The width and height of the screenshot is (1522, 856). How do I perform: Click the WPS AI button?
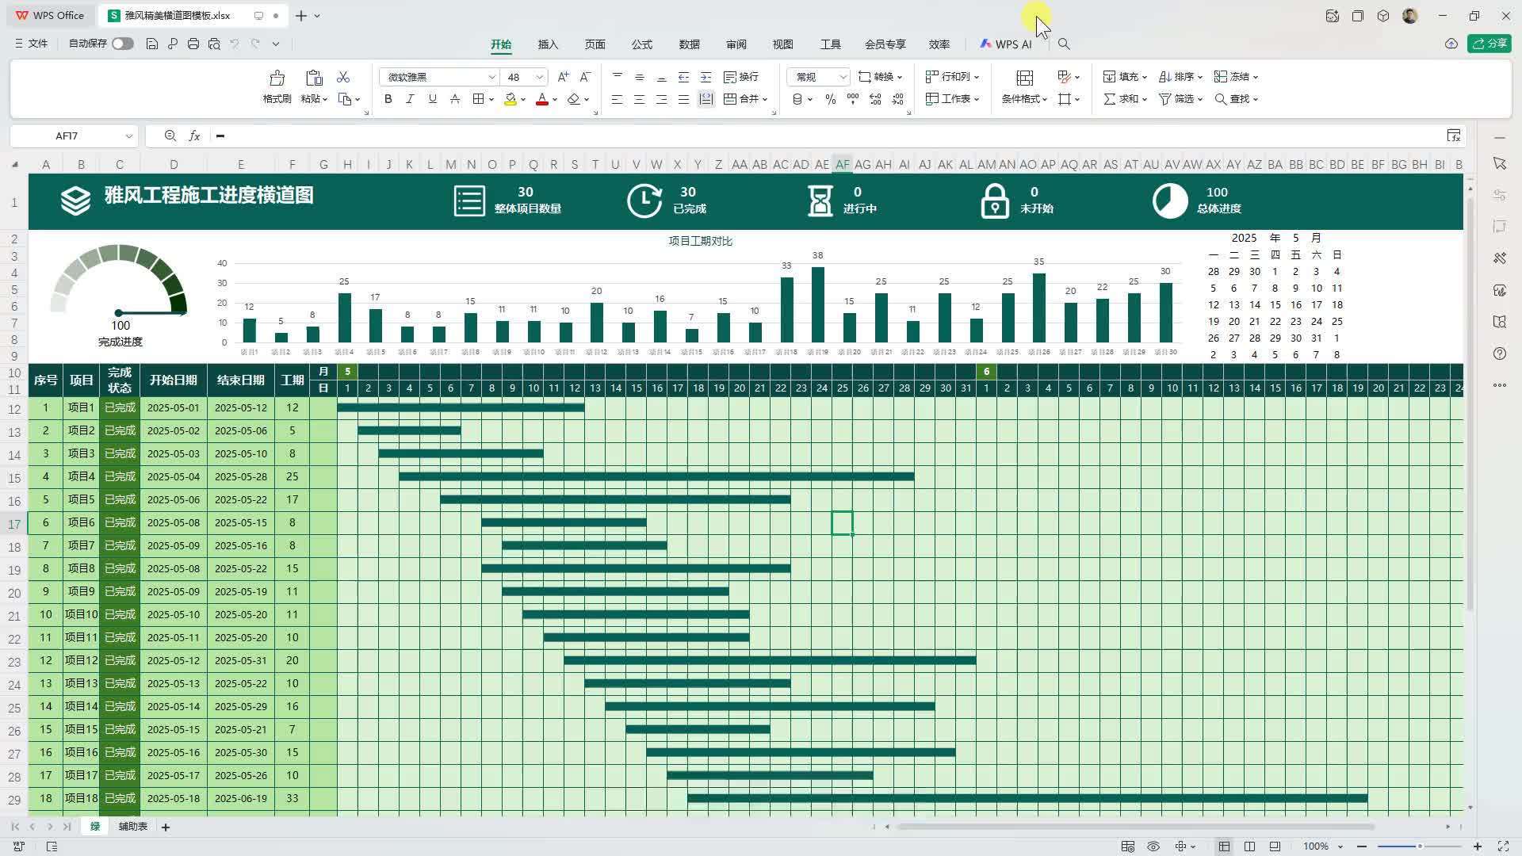(1006, 44)
